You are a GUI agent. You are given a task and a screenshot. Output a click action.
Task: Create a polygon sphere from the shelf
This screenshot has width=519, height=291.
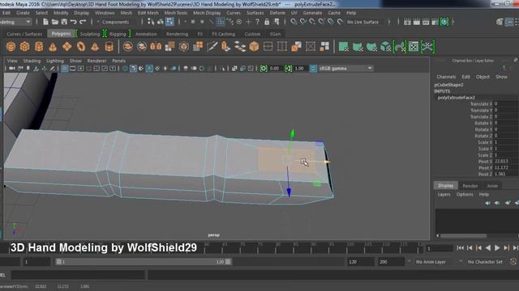(x=11, y=47)
